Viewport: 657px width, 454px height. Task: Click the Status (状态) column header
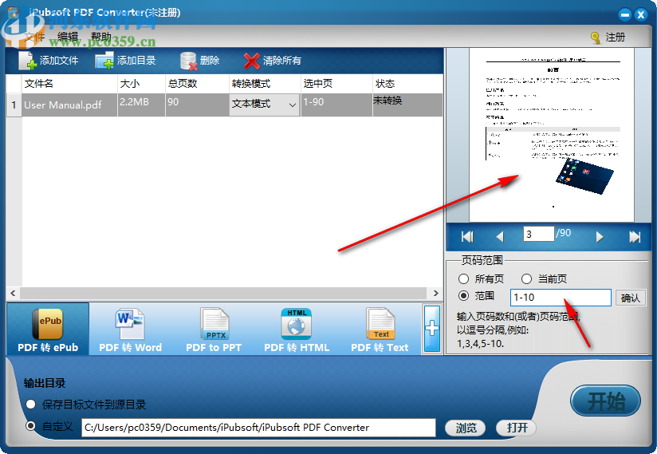407,84
